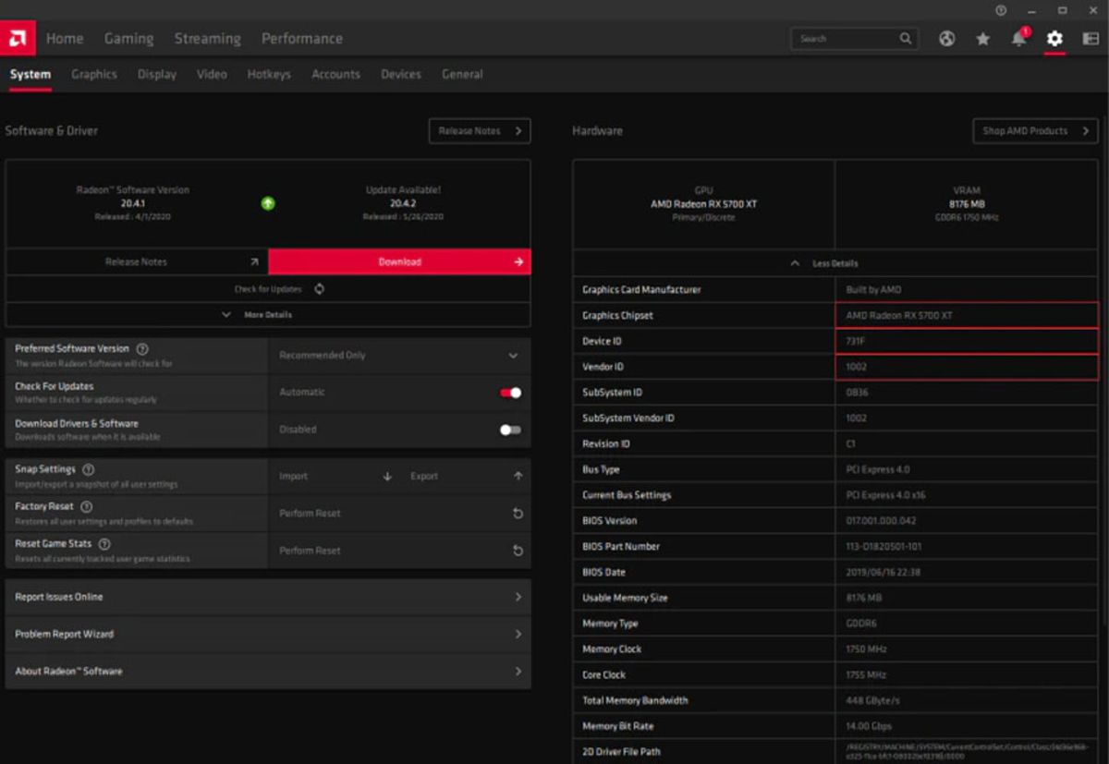Open the web browser globe icon

[946, 39]
